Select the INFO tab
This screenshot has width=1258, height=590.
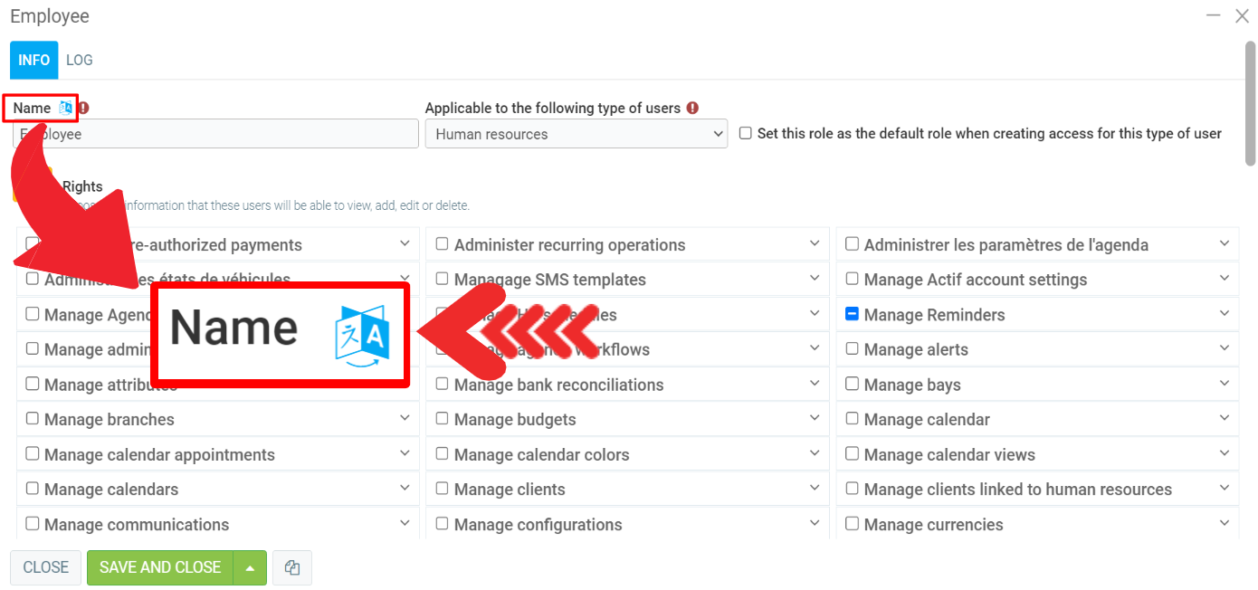pos(34,60)
